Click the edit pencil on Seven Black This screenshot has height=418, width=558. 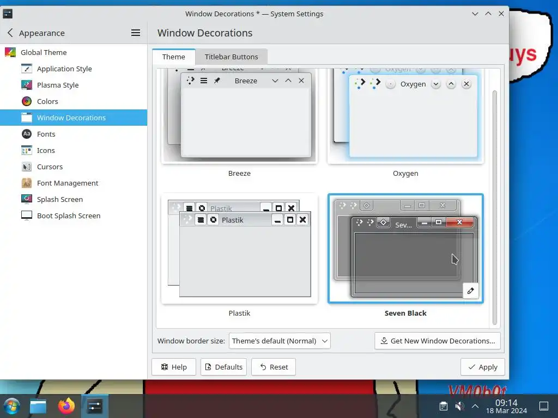click(470, 291)
